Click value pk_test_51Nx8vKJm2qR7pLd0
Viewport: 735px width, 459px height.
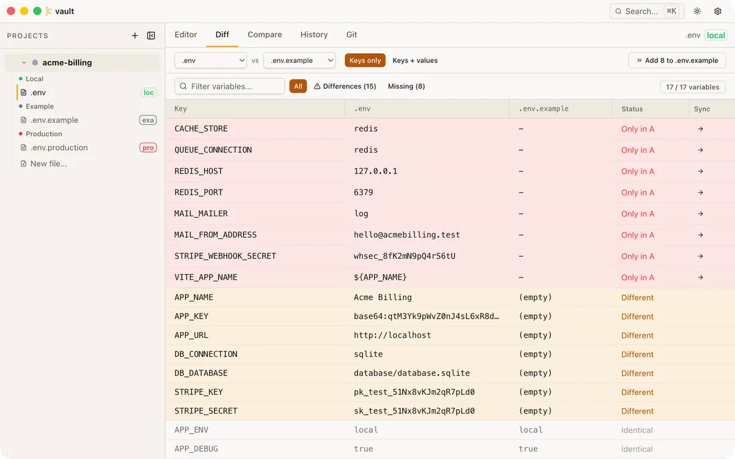pos(414,392)
